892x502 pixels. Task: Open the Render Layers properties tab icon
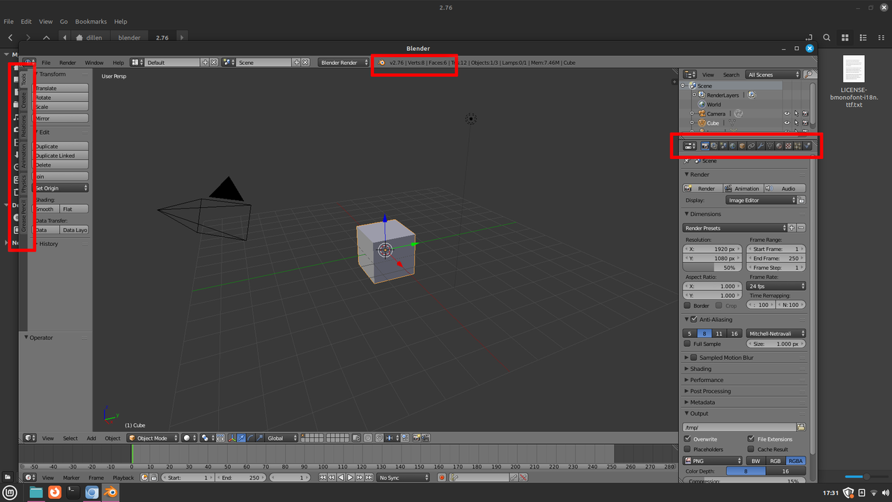tap(714, 146)
